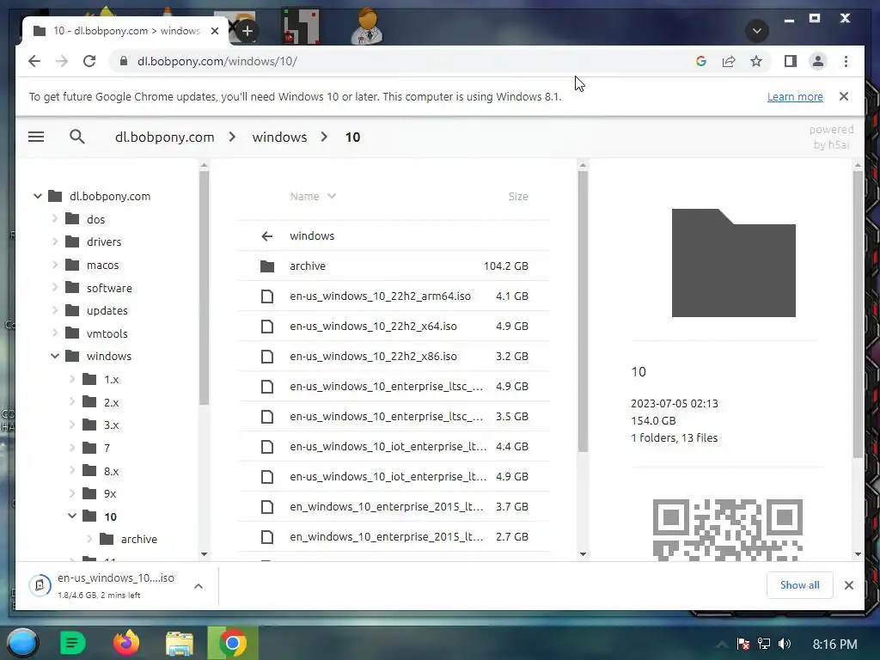The width and height of the screenshot is (880, 660).
Task: Bookmark this page with star icon
Action: coord(756,61)
